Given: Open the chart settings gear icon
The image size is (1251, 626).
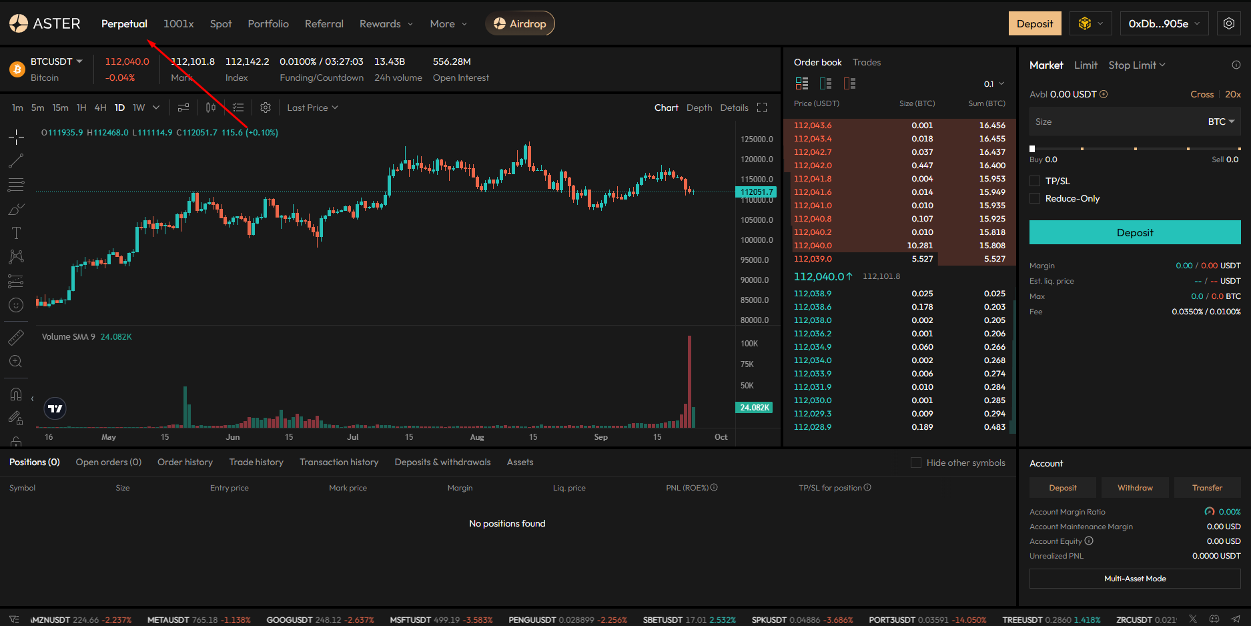Looking at the screenshot, I should click(266, 107).
